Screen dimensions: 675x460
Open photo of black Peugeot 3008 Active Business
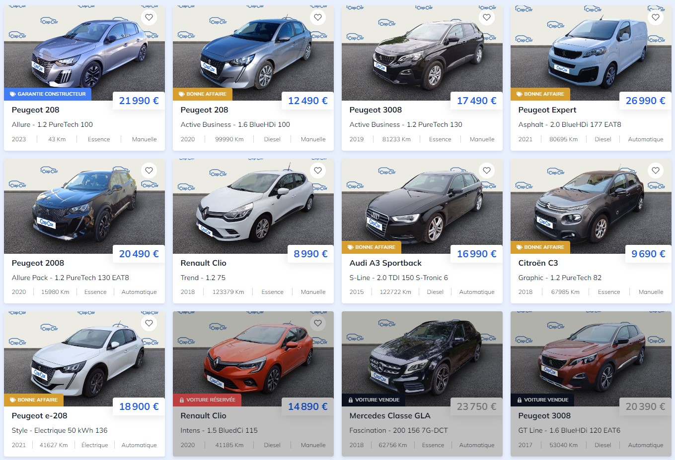(422, 52)
